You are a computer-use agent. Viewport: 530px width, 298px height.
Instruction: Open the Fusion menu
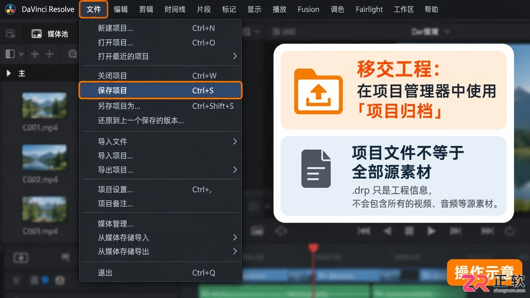tap(308, 9)
